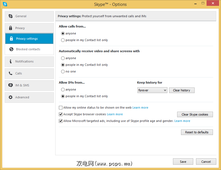
Task: Go to Blocked contacts
Action: click(x=29, y=49)
